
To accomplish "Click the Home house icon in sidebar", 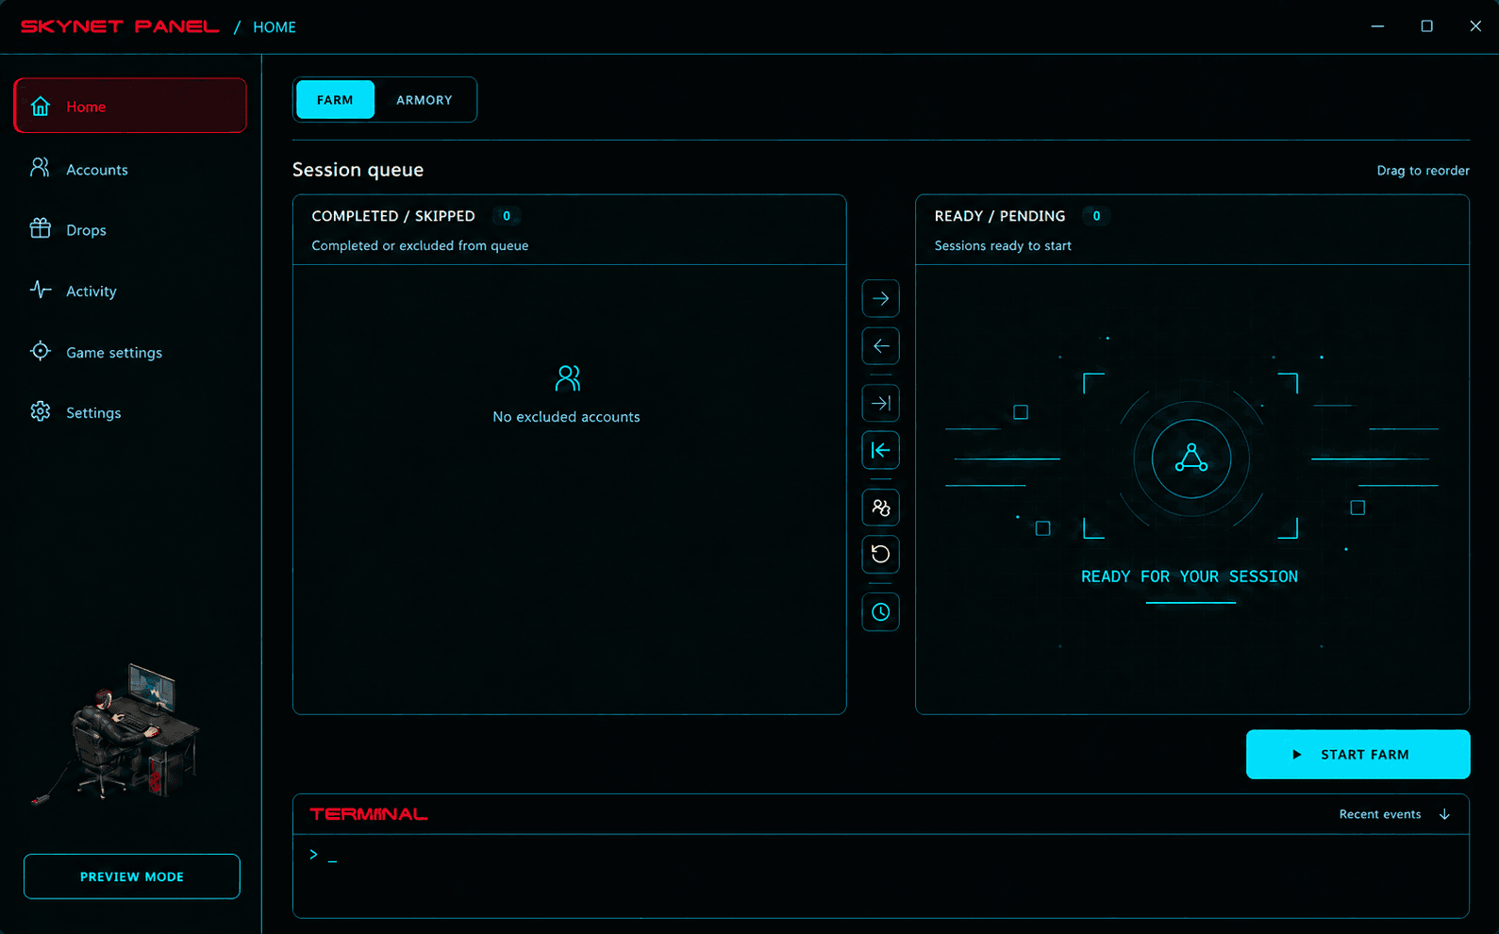I will coord(41,106).
